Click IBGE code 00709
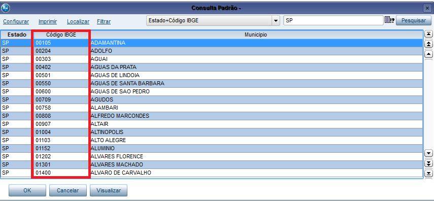 (x=43, y=99)
